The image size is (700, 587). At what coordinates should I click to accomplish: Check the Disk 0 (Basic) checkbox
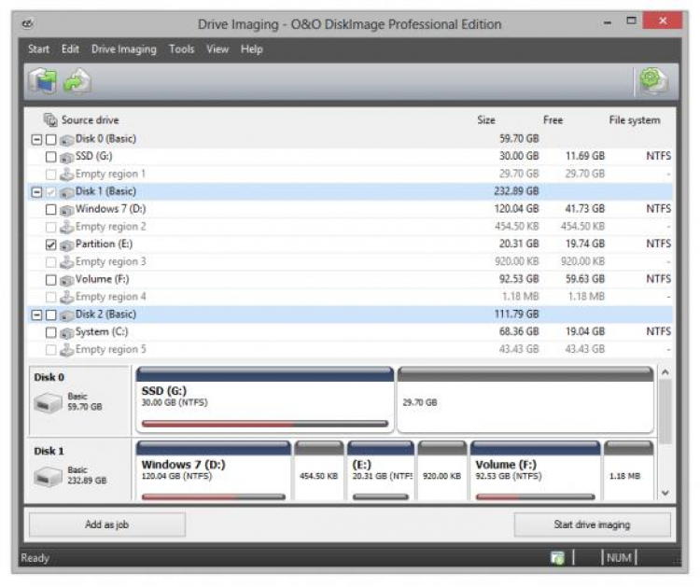point(51,140)
